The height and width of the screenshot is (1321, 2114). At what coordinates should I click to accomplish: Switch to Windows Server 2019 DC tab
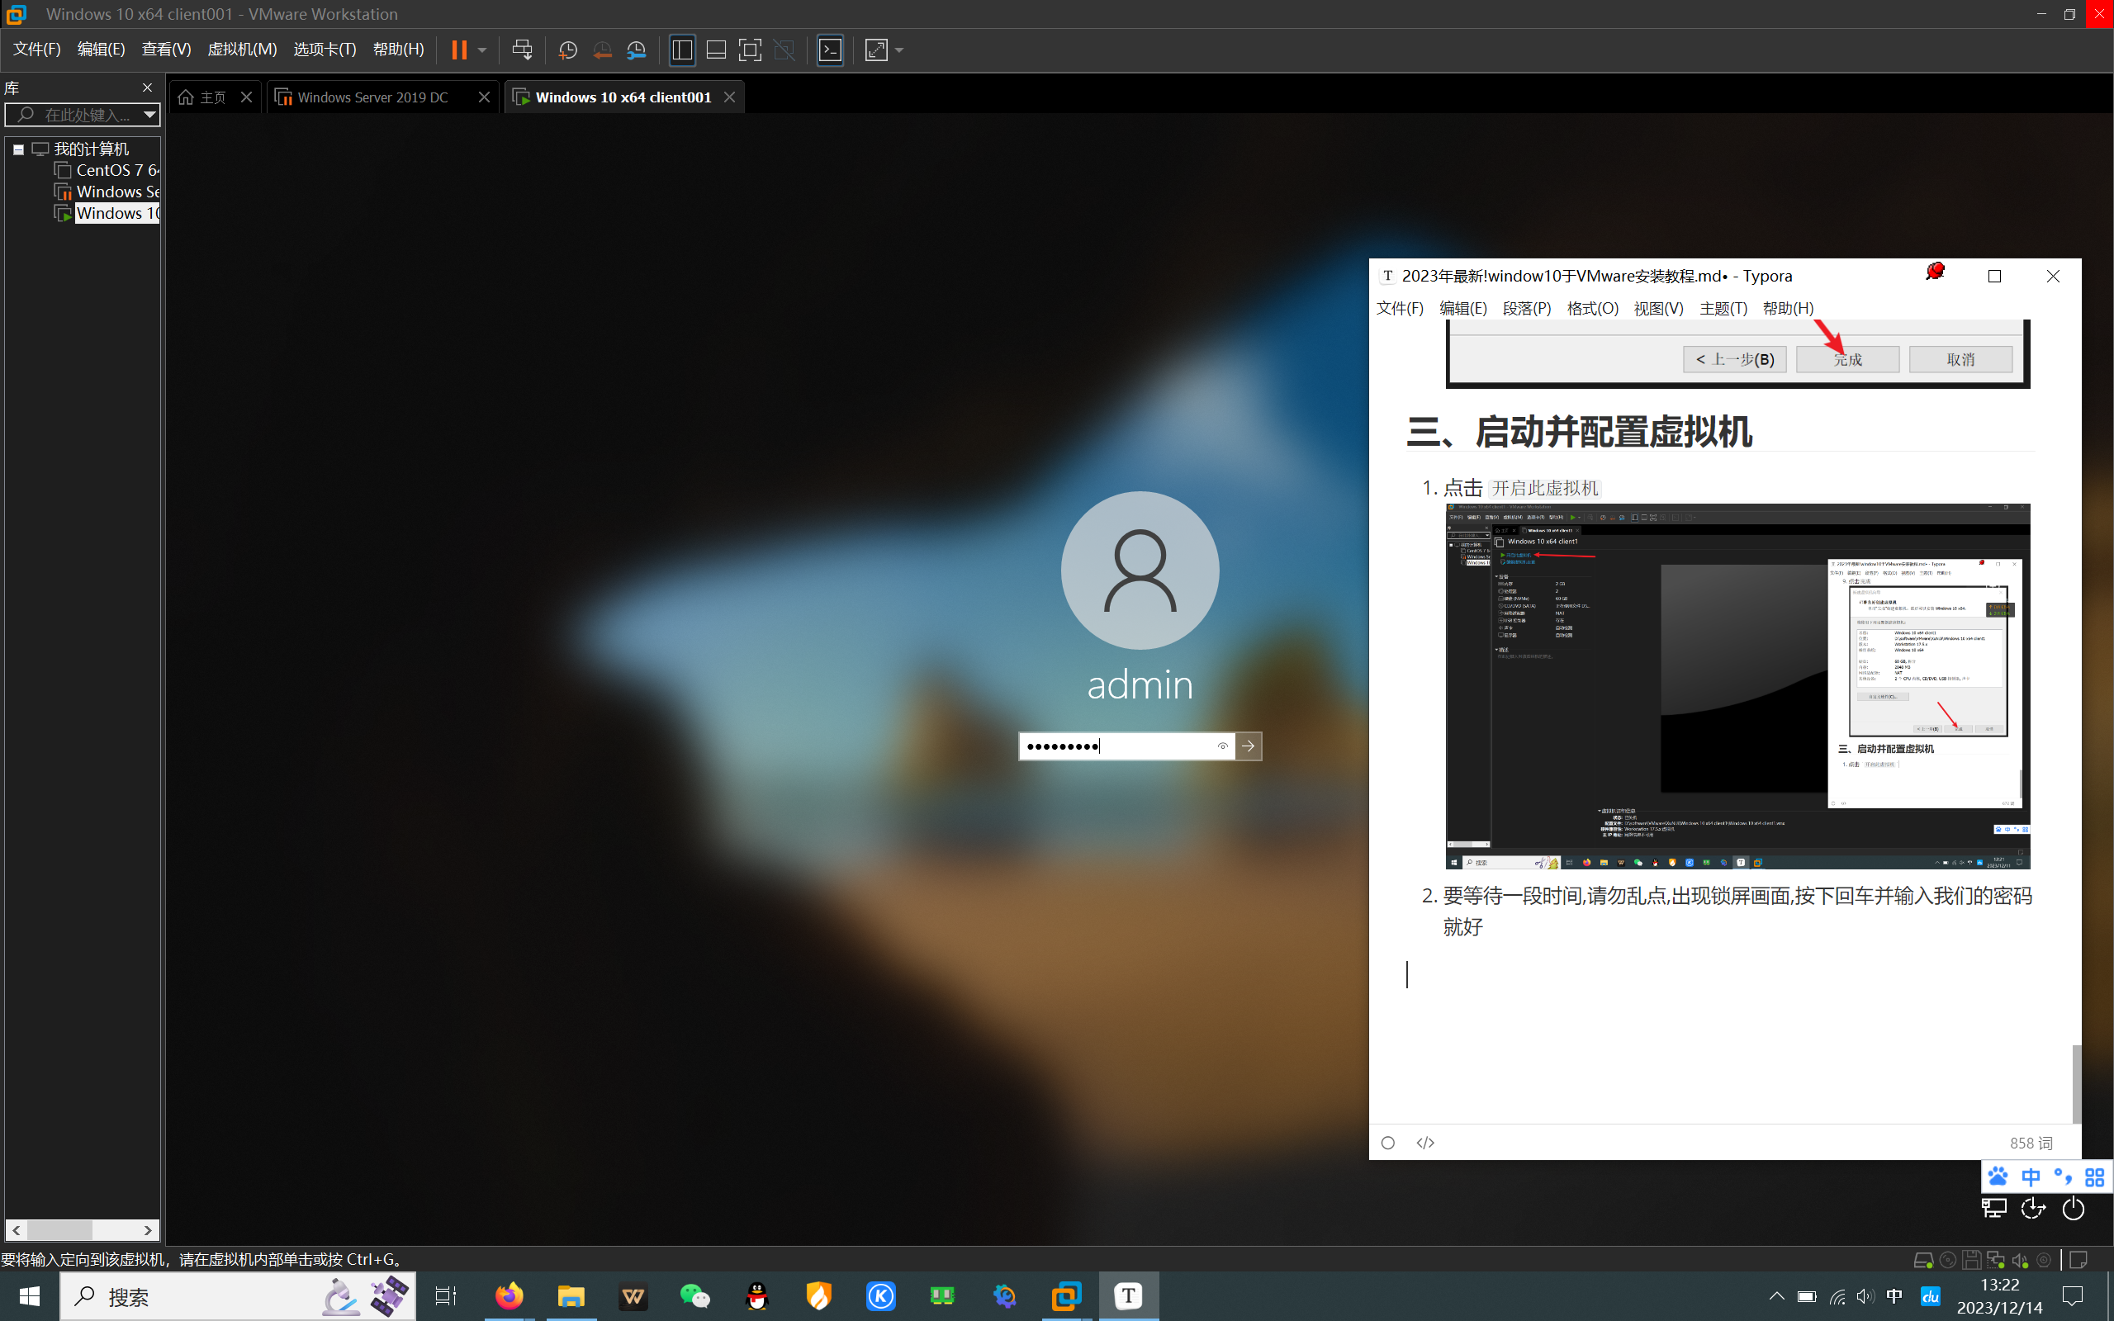372,97
